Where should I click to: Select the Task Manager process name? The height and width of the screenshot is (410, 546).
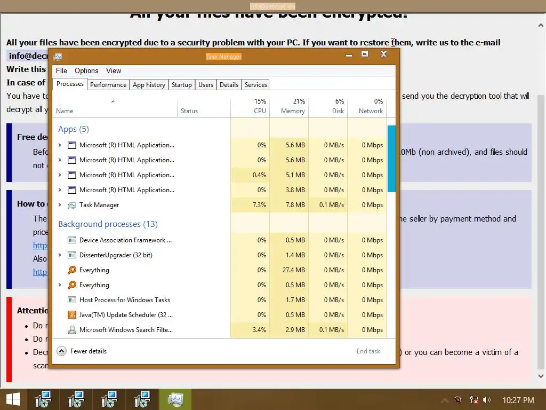[x=99, y=205]
